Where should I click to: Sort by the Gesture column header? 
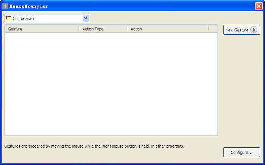pyautogui.click(x=42, y=29)
